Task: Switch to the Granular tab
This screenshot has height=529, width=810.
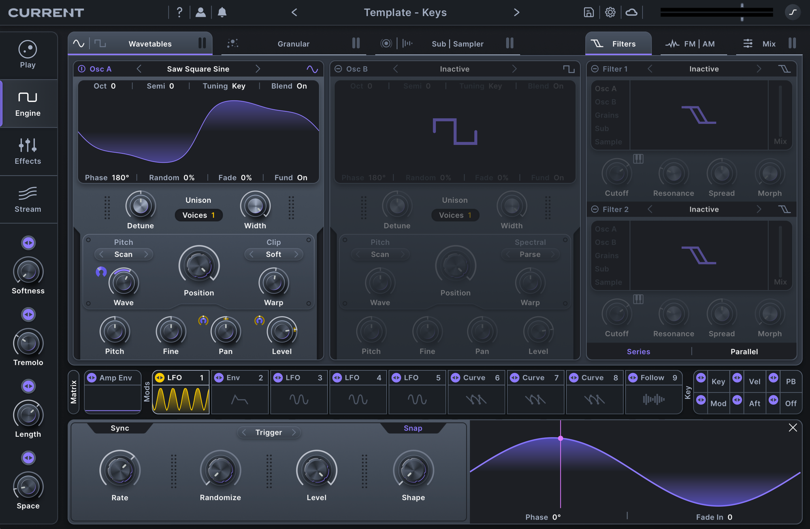Action: [293, 44]
